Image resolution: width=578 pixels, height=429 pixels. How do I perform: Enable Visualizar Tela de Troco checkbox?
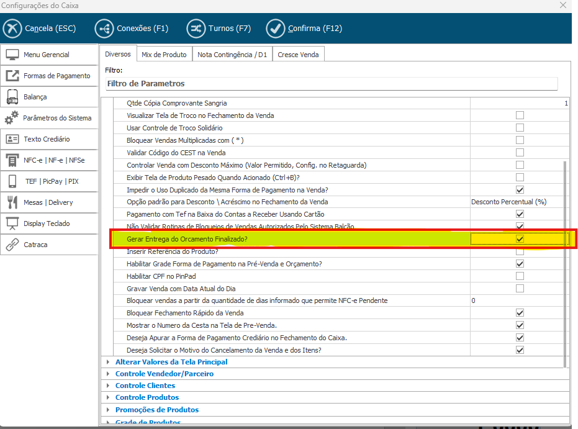coord(520,115)
